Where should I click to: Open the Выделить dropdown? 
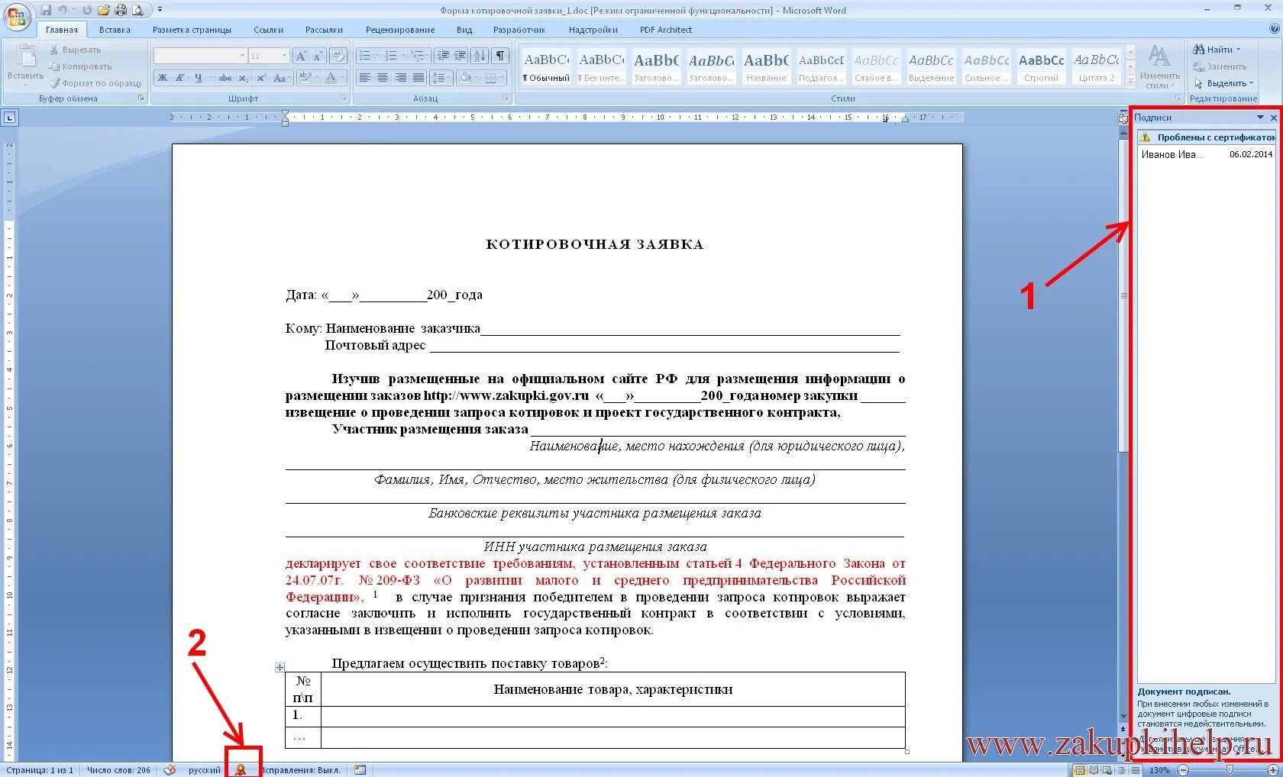[x=1224, y=83]
